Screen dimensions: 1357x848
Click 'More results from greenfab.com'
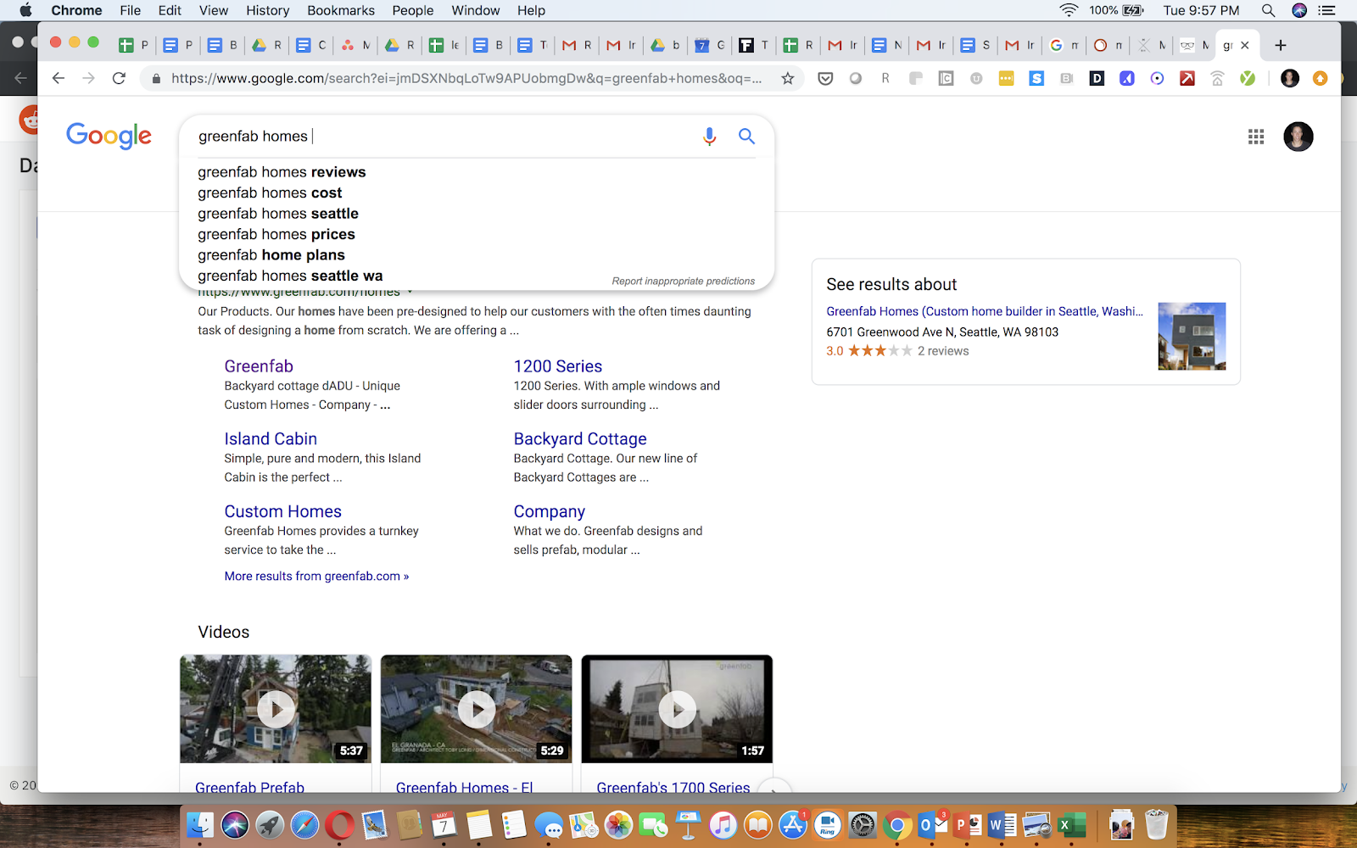(x=316, y=576)
